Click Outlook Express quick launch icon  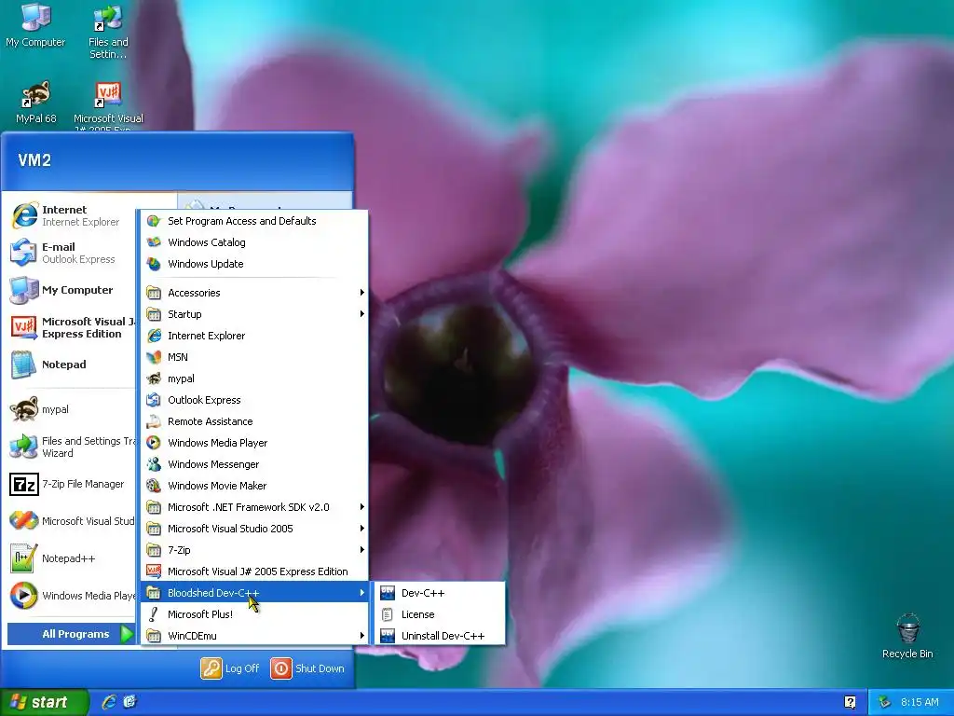coord(129,702)
